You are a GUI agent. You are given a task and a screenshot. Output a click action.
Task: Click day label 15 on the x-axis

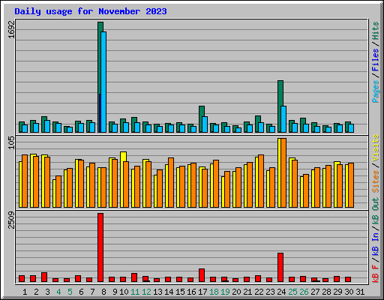coord(180,292)
